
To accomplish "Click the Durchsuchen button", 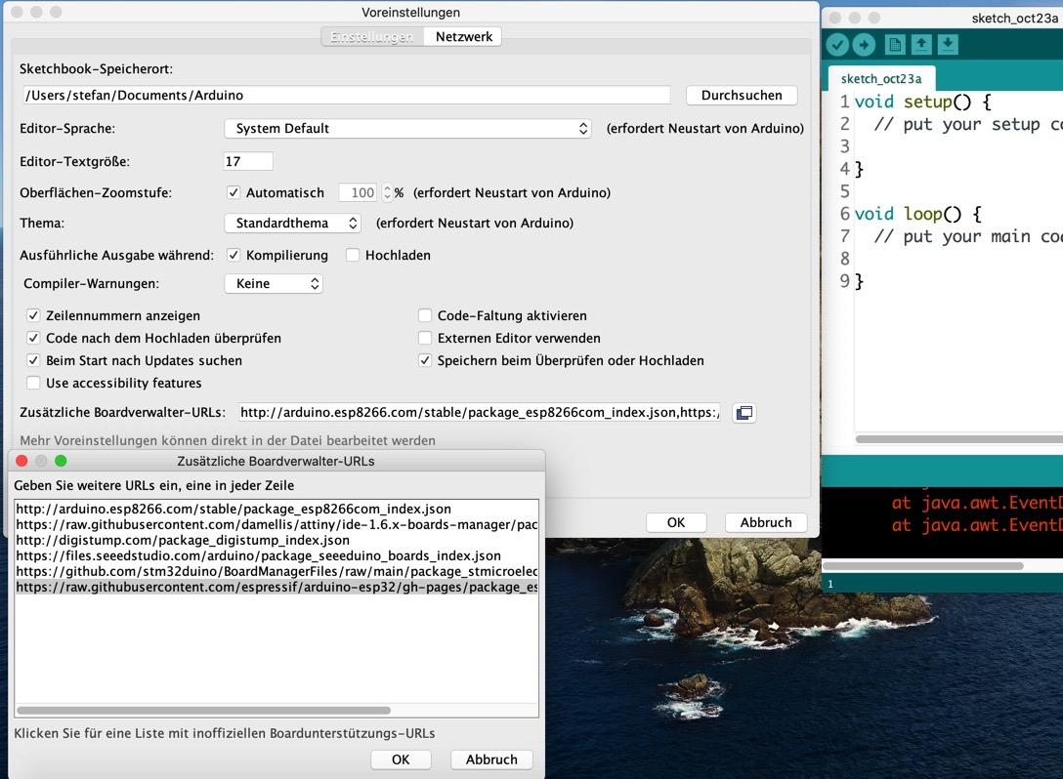I will 742,96.
